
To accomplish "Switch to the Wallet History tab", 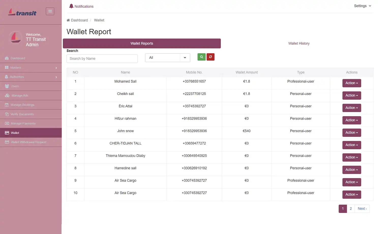I will 299,43.
